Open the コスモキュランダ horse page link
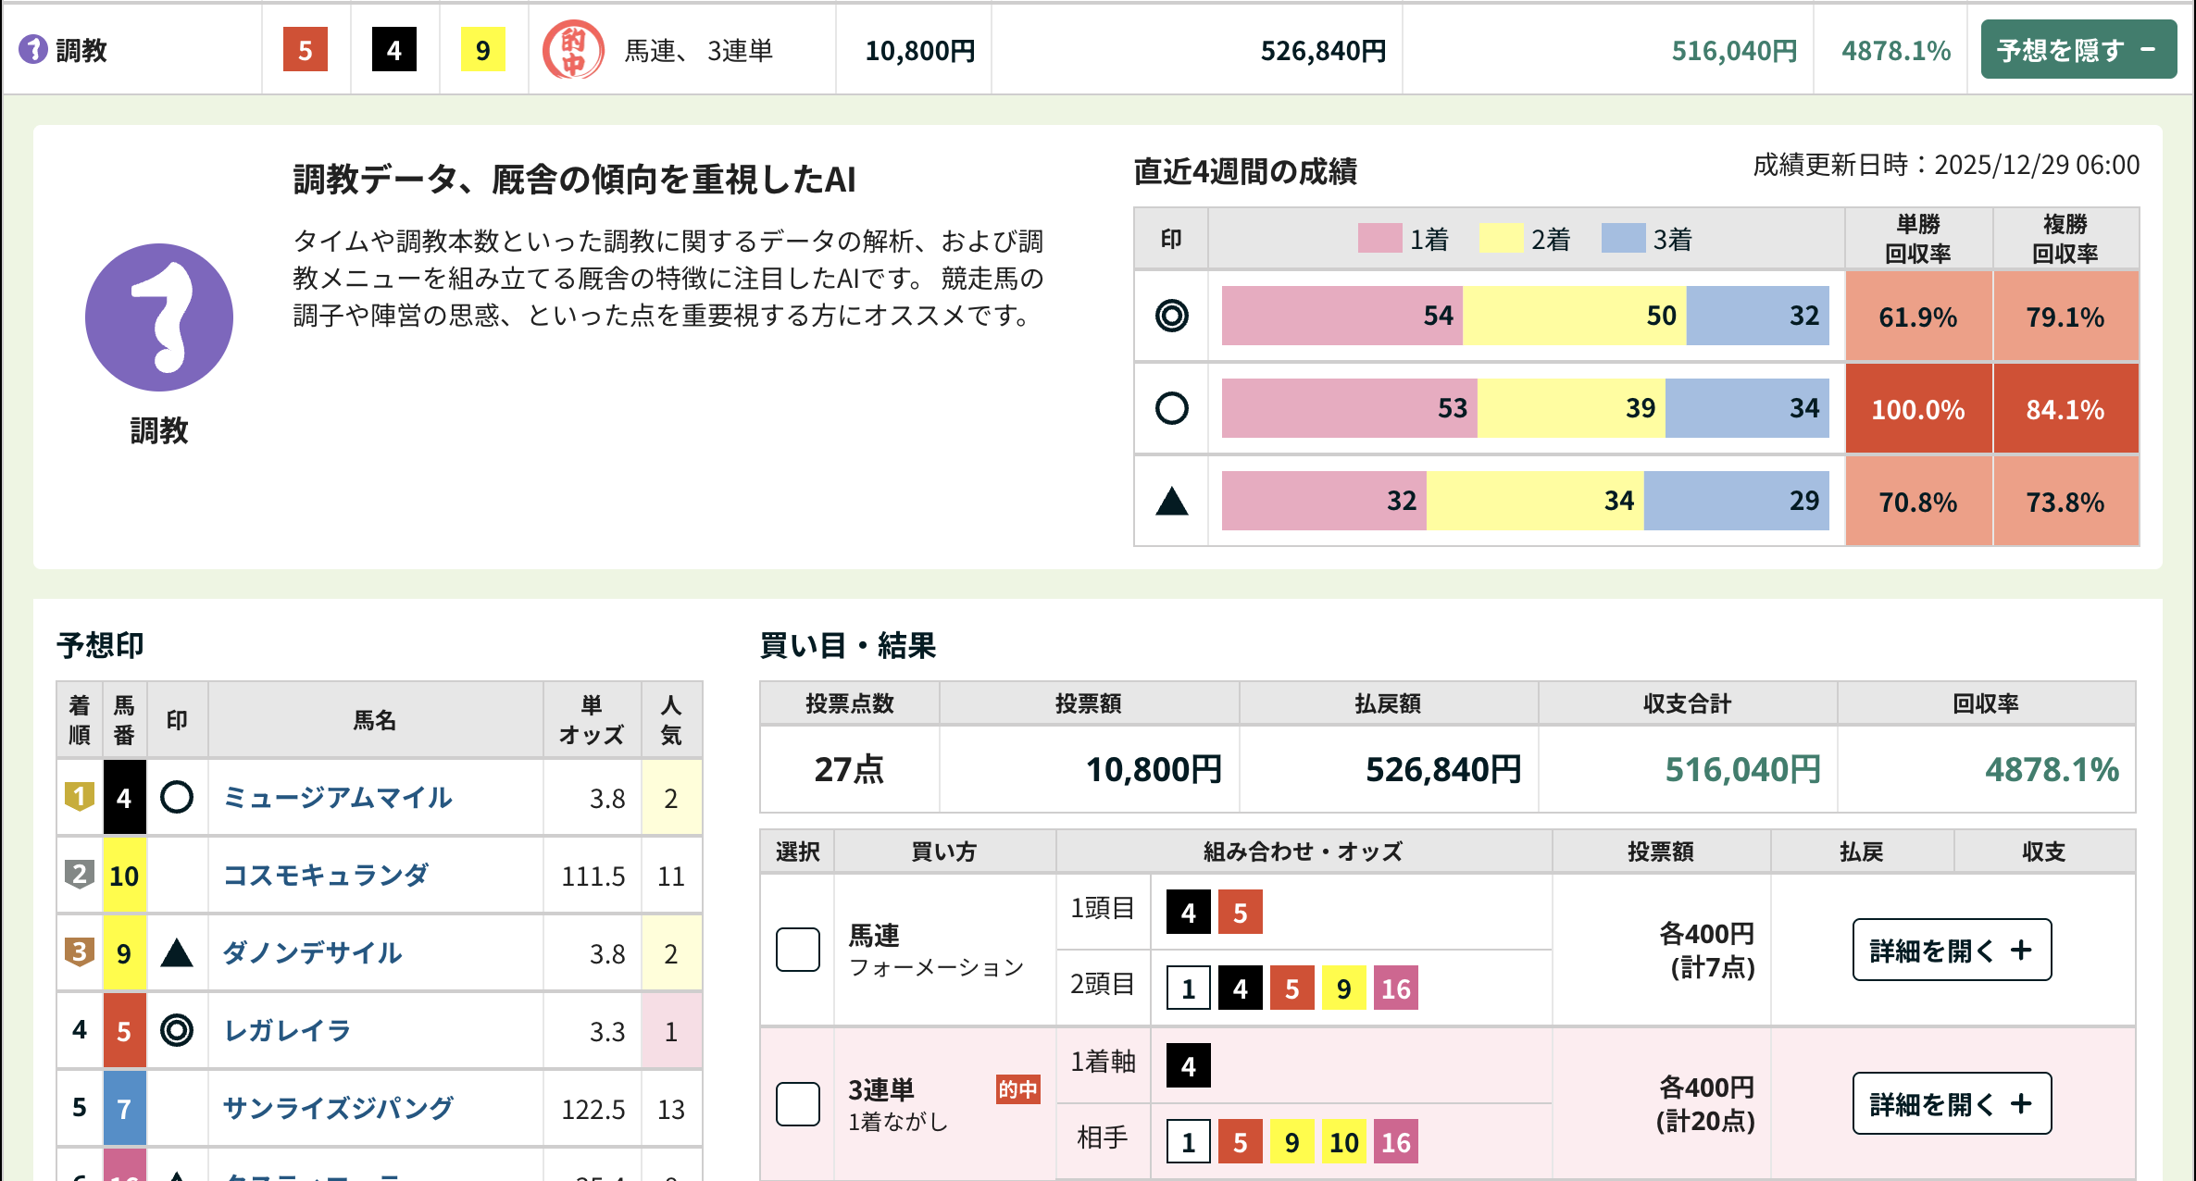2196x1181 pixels. pyautogui.click(x=326, y=875)
